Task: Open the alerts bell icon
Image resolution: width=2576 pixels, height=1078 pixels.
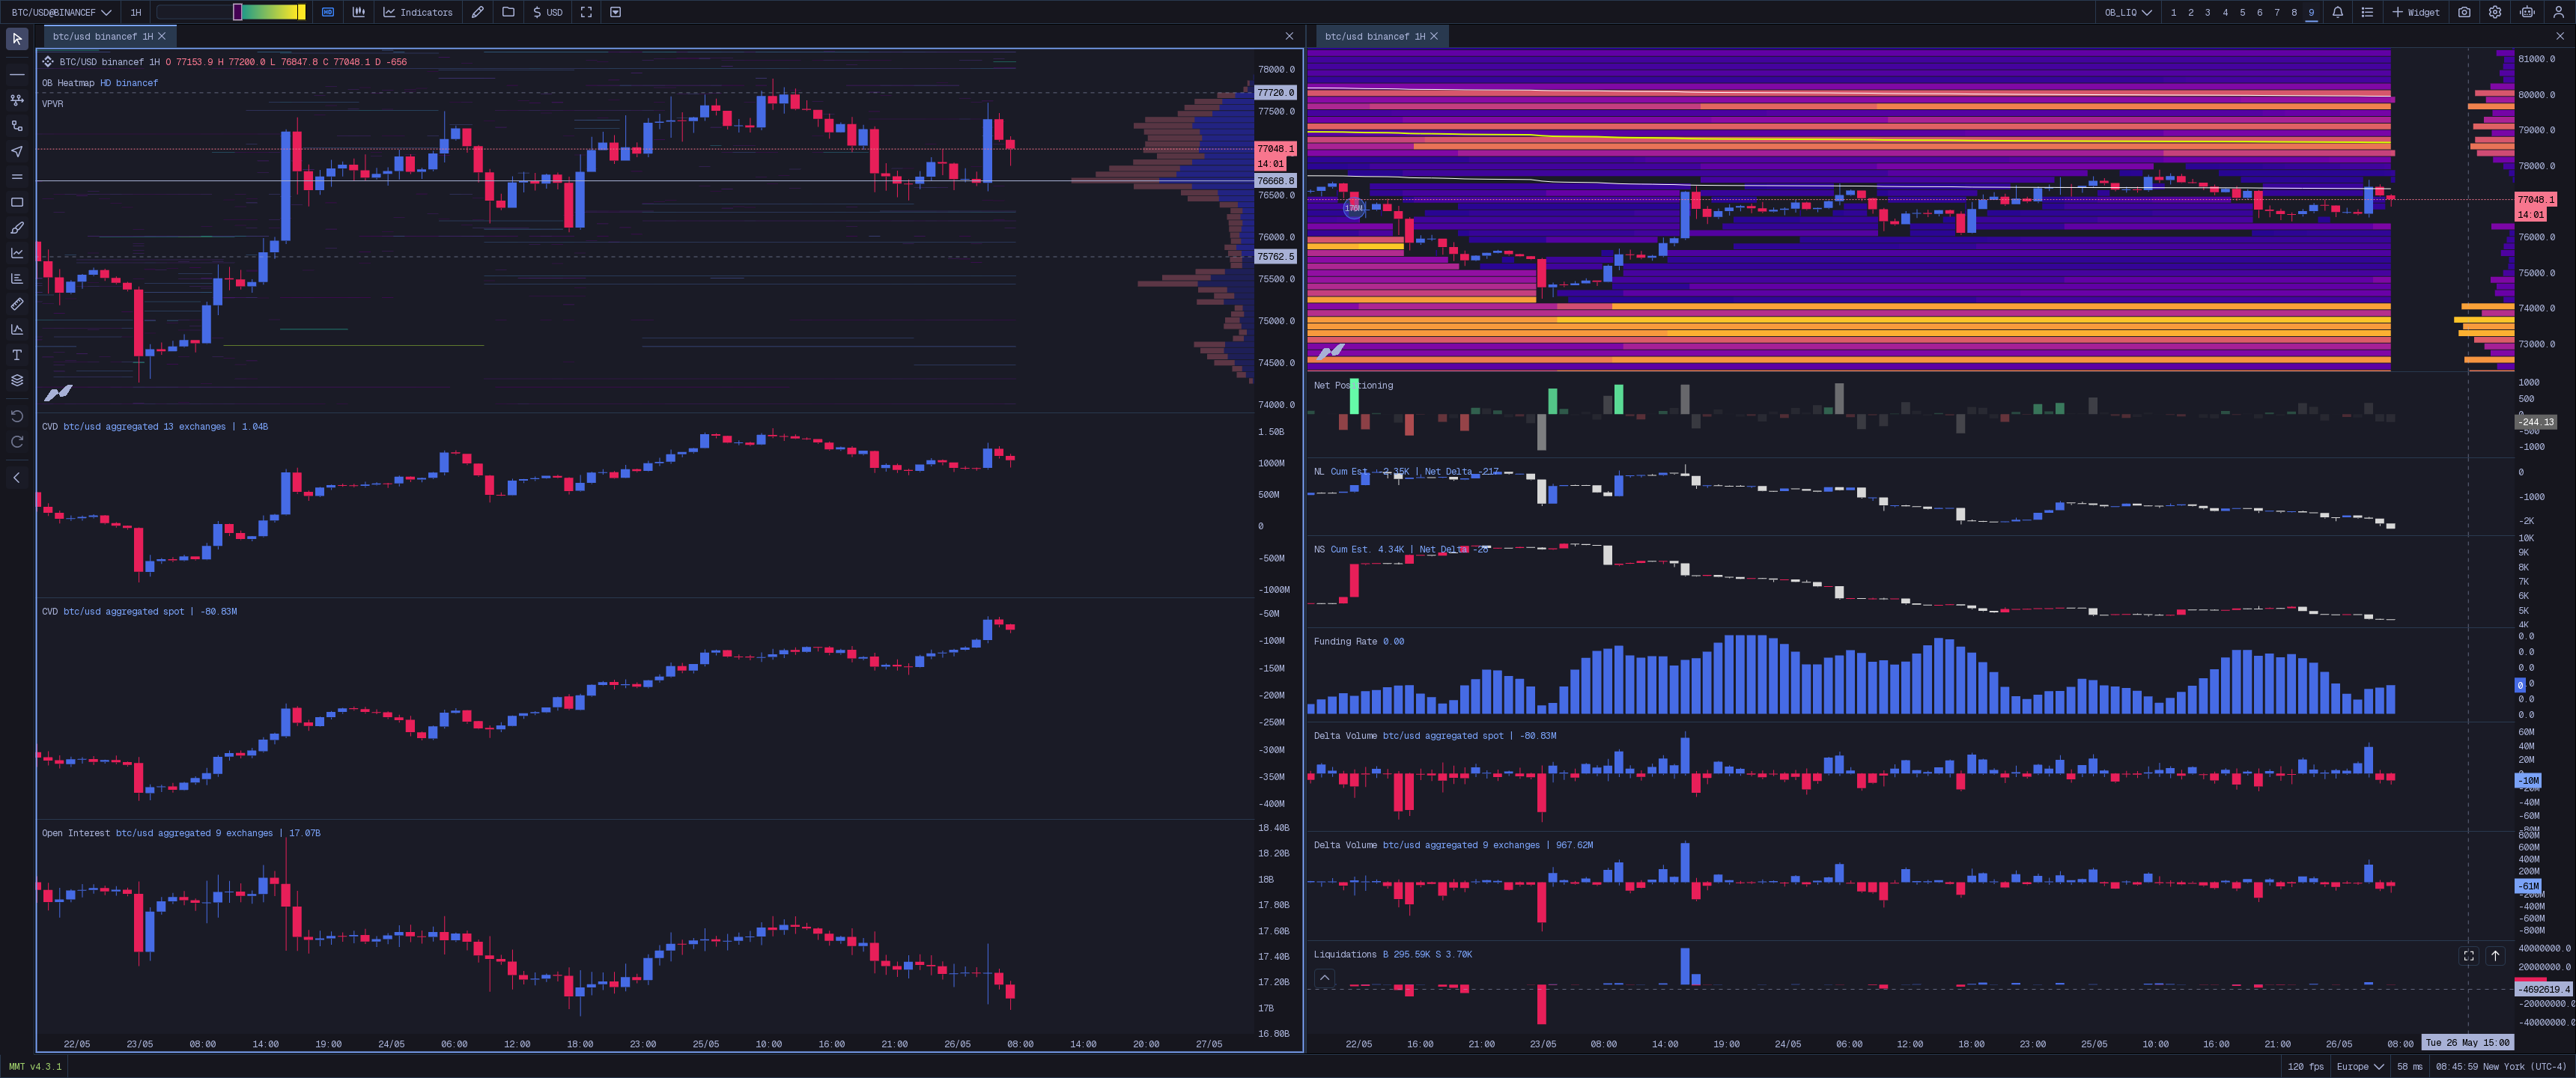Action: 2338,12
